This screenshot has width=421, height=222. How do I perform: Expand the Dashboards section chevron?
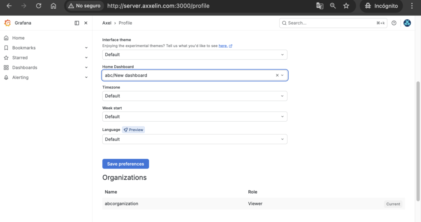point(86,68)
